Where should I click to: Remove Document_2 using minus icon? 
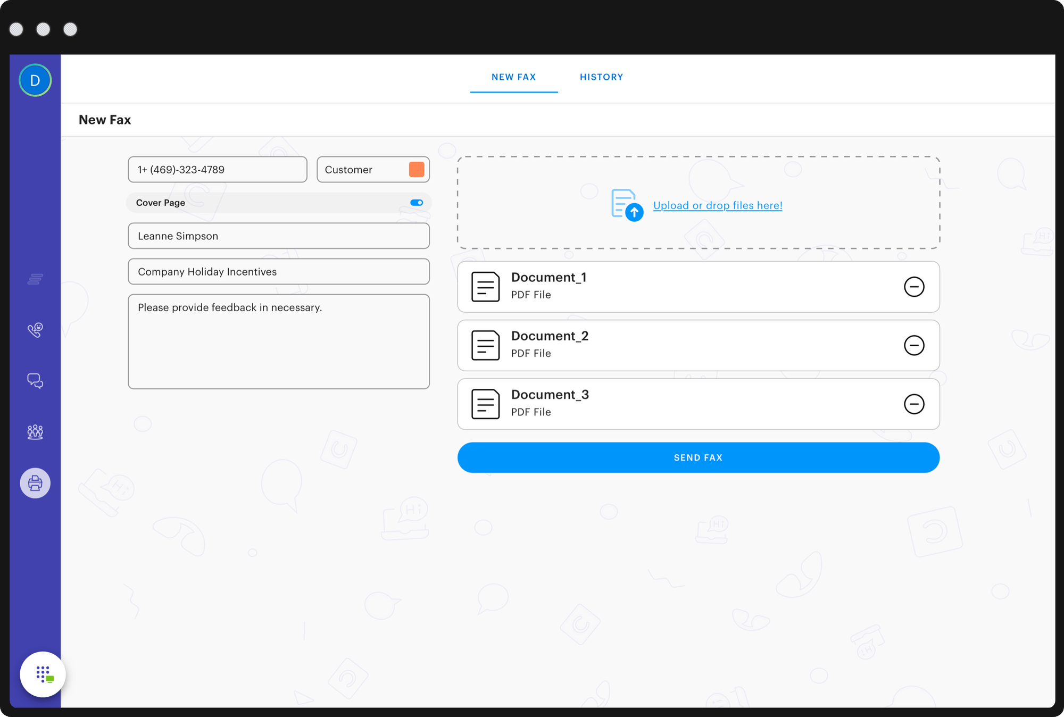(x=913, y=345)
